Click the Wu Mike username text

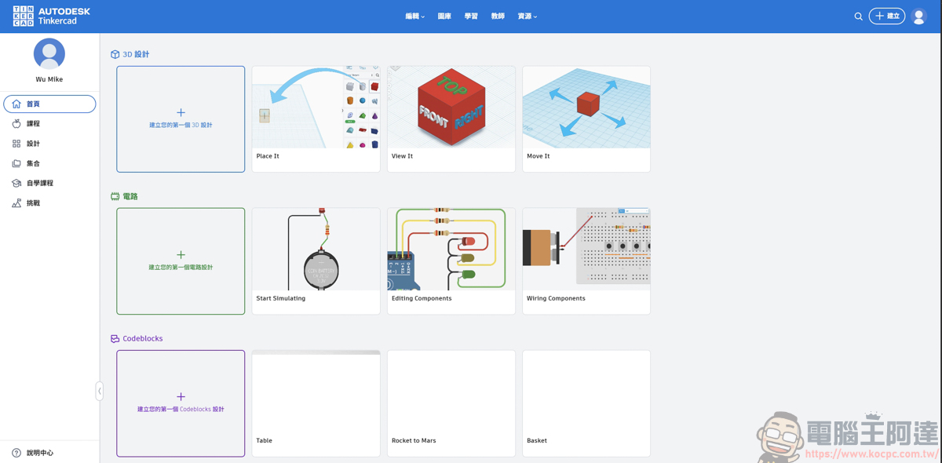49,79
